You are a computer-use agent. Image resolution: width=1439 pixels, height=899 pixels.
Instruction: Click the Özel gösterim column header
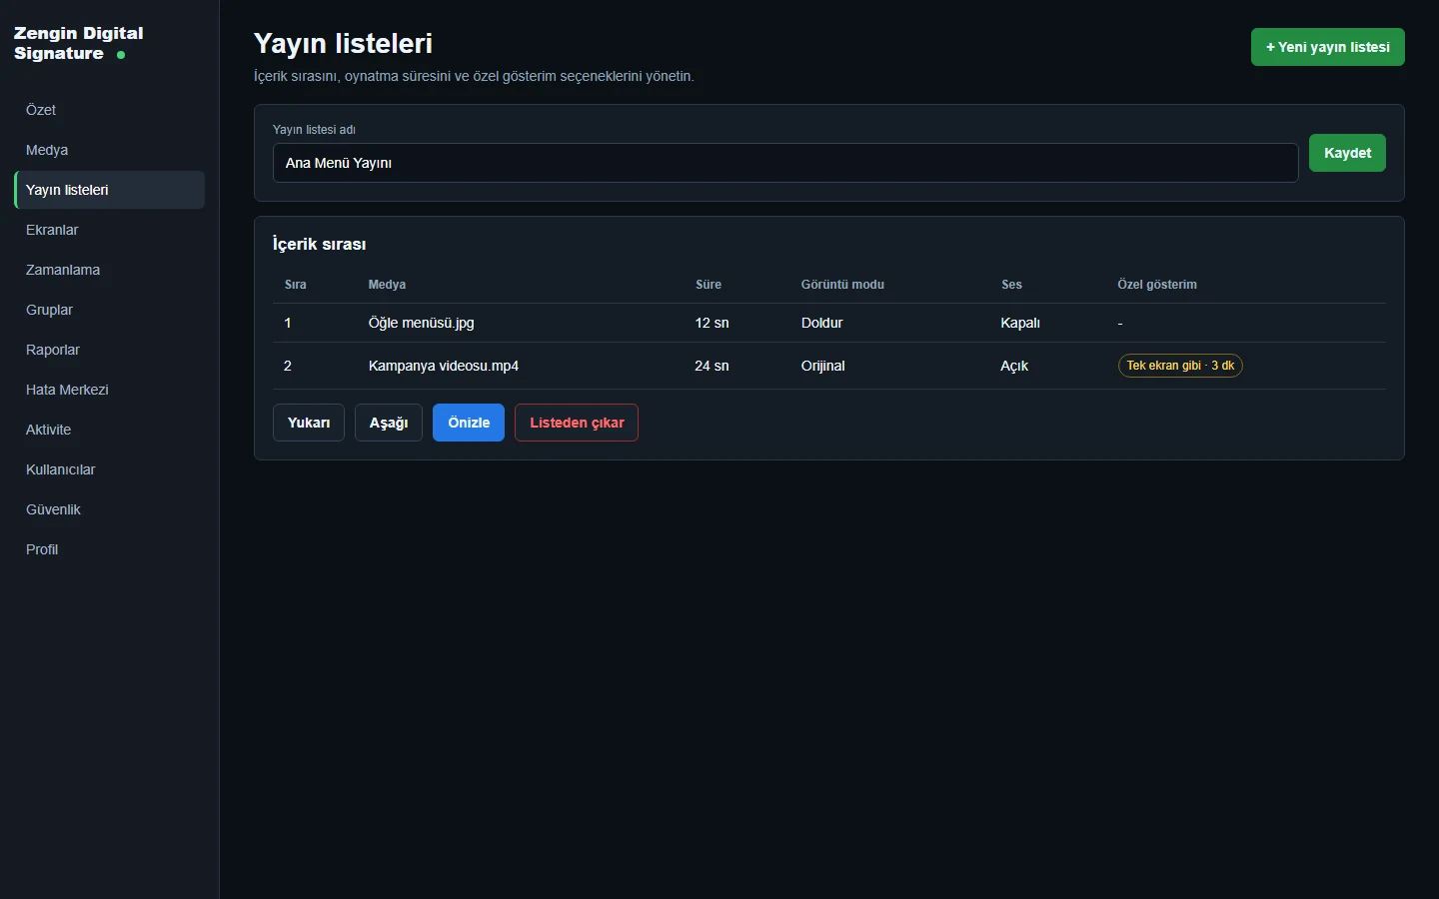coord(1157,285)
